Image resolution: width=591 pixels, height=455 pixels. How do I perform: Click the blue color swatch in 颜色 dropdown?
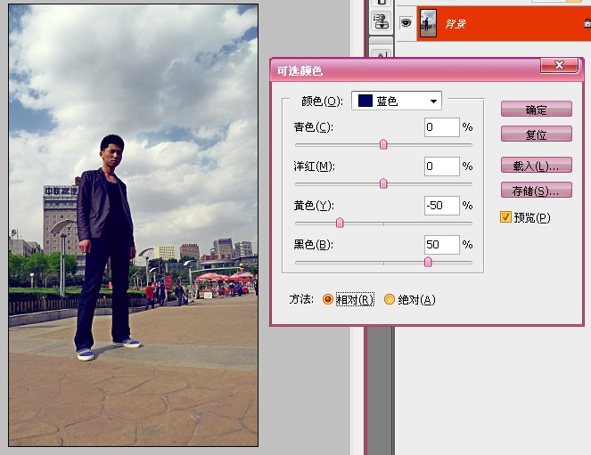click(365, 101)
